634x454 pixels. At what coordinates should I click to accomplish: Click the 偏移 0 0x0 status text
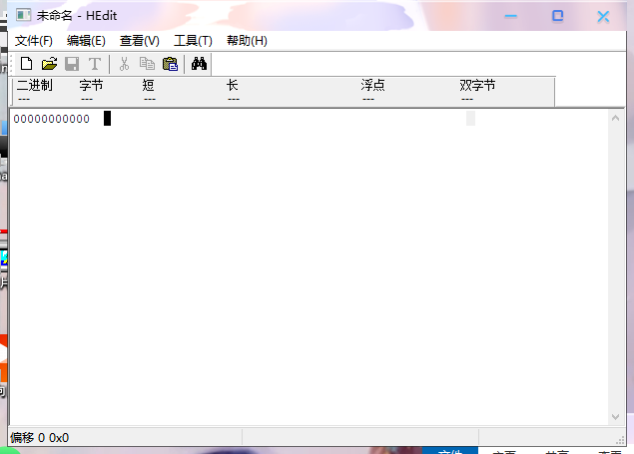point(40,438)
